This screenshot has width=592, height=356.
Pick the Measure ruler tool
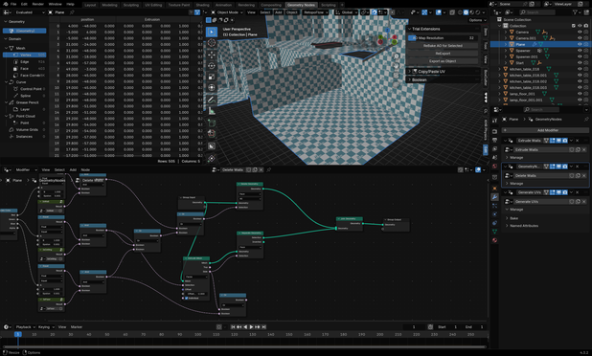[x=212, y=111]
